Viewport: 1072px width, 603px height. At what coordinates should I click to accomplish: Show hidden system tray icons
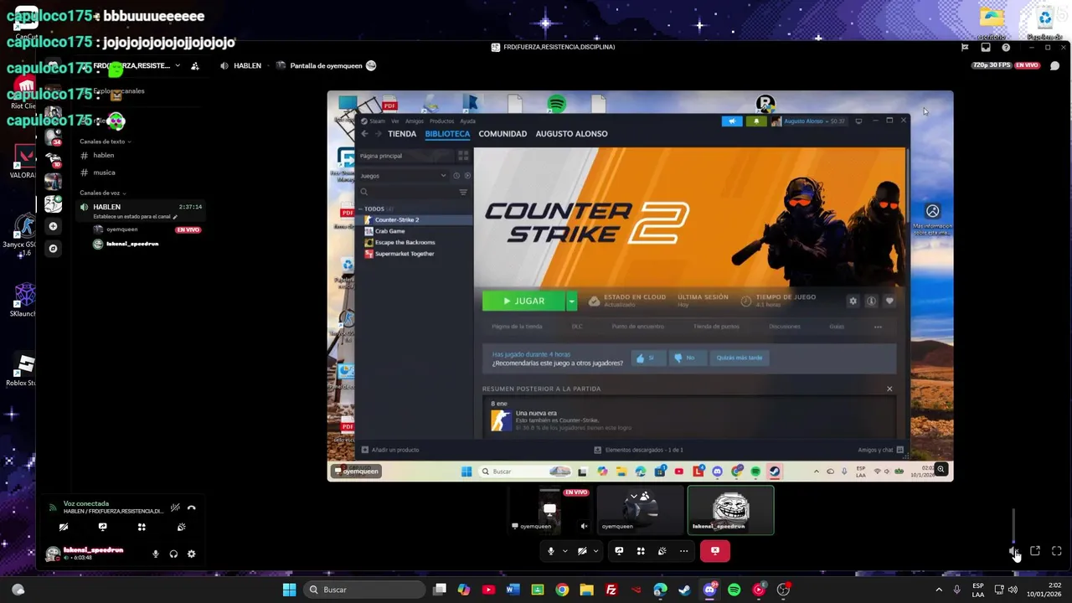938,590
